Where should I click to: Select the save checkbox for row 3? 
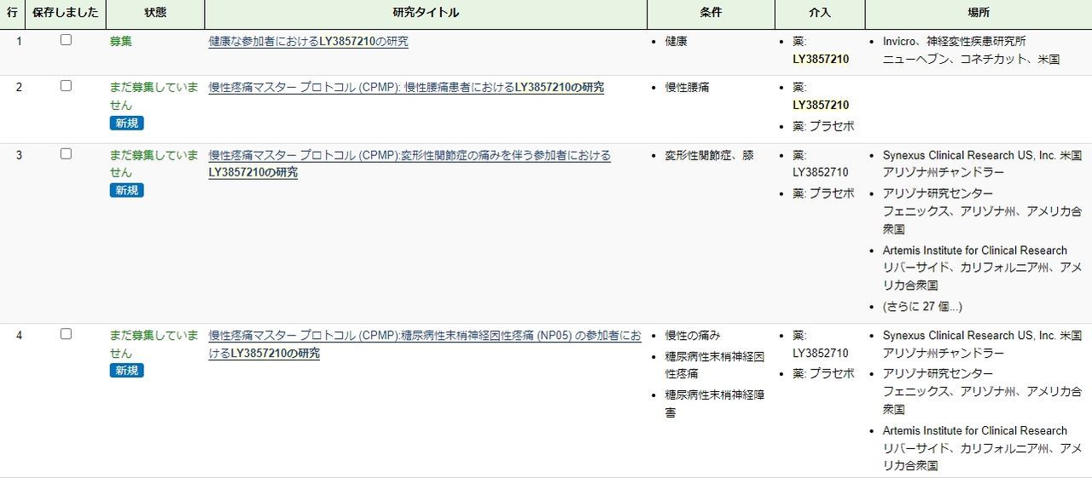[x=66, y=154]
